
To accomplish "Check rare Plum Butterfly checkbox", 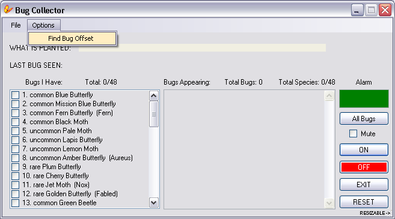I will click(x=16, y=167).
